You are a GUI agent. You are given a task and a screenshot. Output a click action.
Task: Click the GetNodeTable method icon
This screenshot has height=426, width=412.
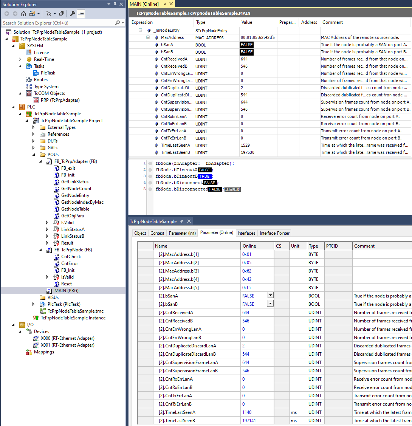point(56,209)
